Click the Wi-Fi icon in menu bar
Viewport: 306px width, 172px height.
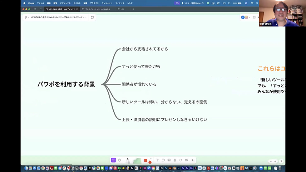pyautogui.click(x=252, y=3)
